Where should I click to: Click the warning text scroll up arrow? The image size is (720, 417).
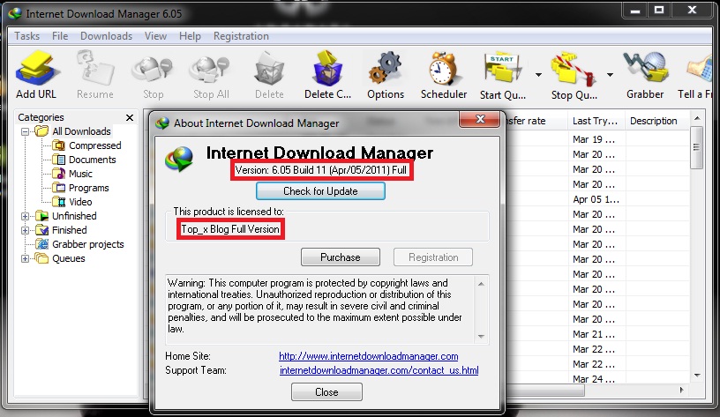point(481,284)
